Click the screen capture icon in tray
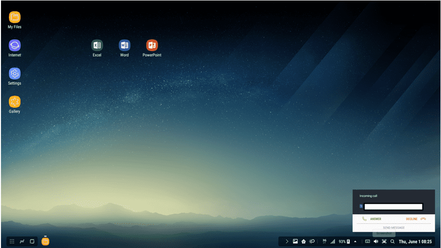441x248 pixels. (x=384, y=242)
